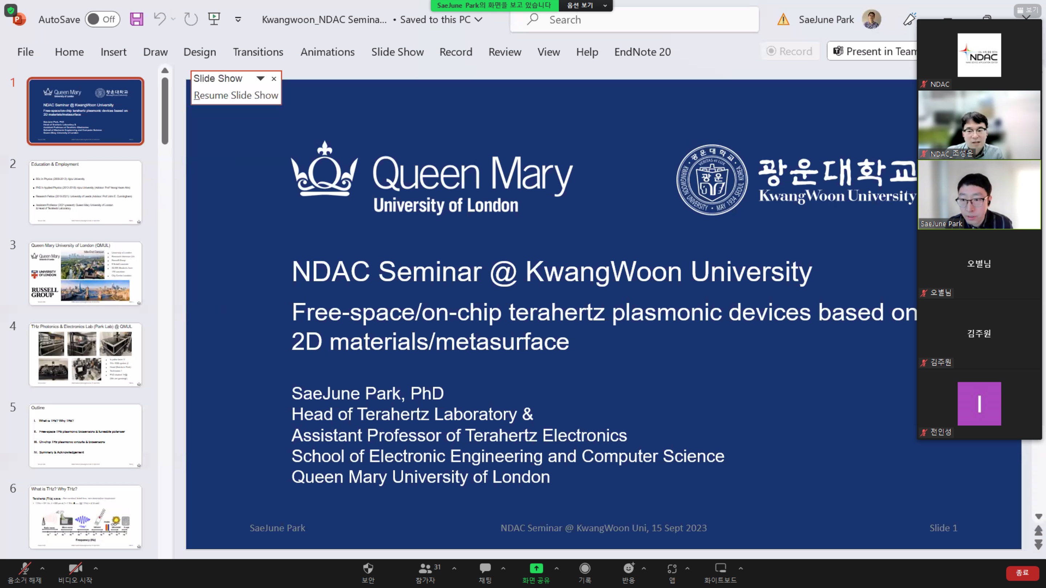Expand audio options caret in Zoom
Screen dimensions: 1046x588
click(42, 568)
